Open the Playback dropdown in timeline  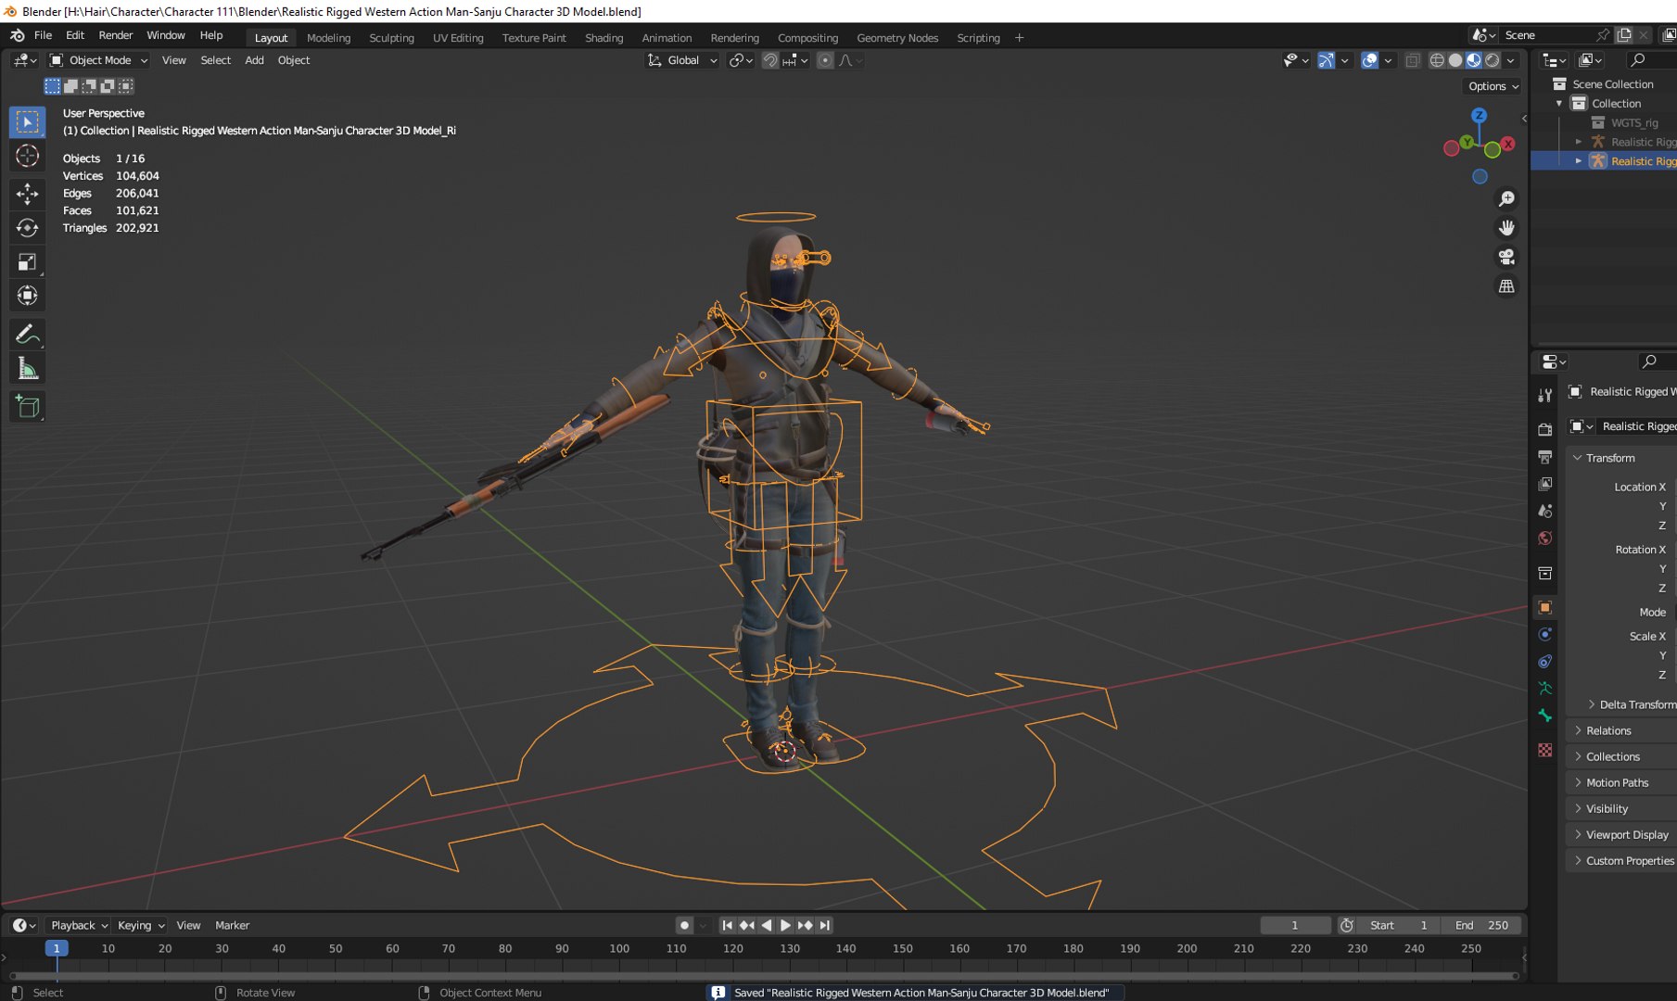[79, 925]
